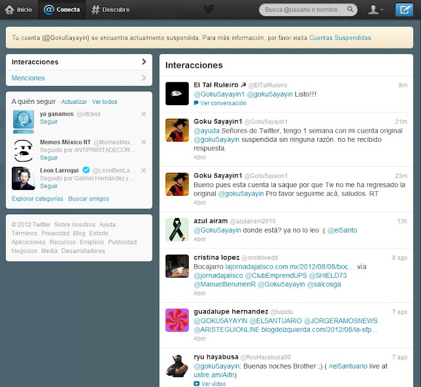Open azul airam ribbon avatar
This screenshot has height=387, width=421.
click(x=177, y=229)
